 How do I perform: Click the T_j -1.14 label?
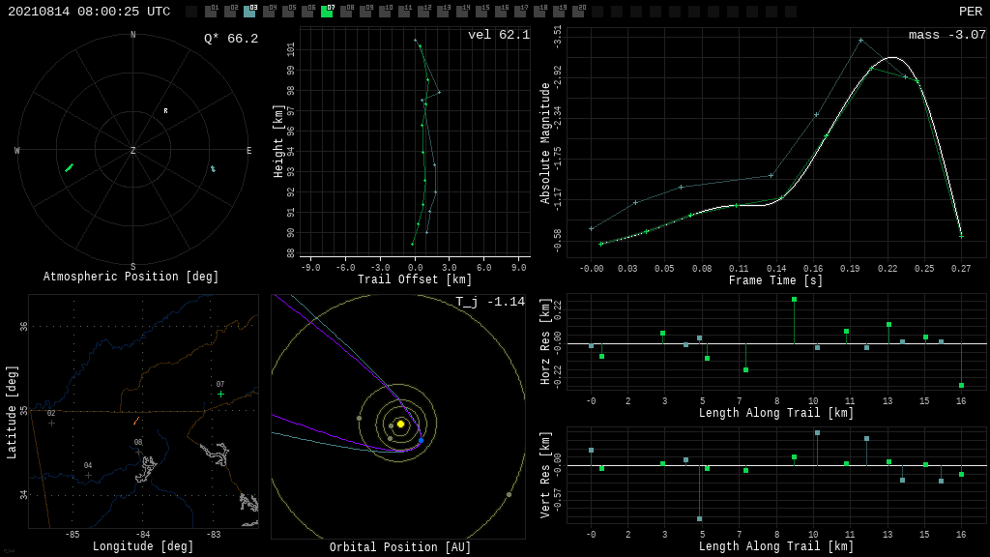tap(490, 302)
